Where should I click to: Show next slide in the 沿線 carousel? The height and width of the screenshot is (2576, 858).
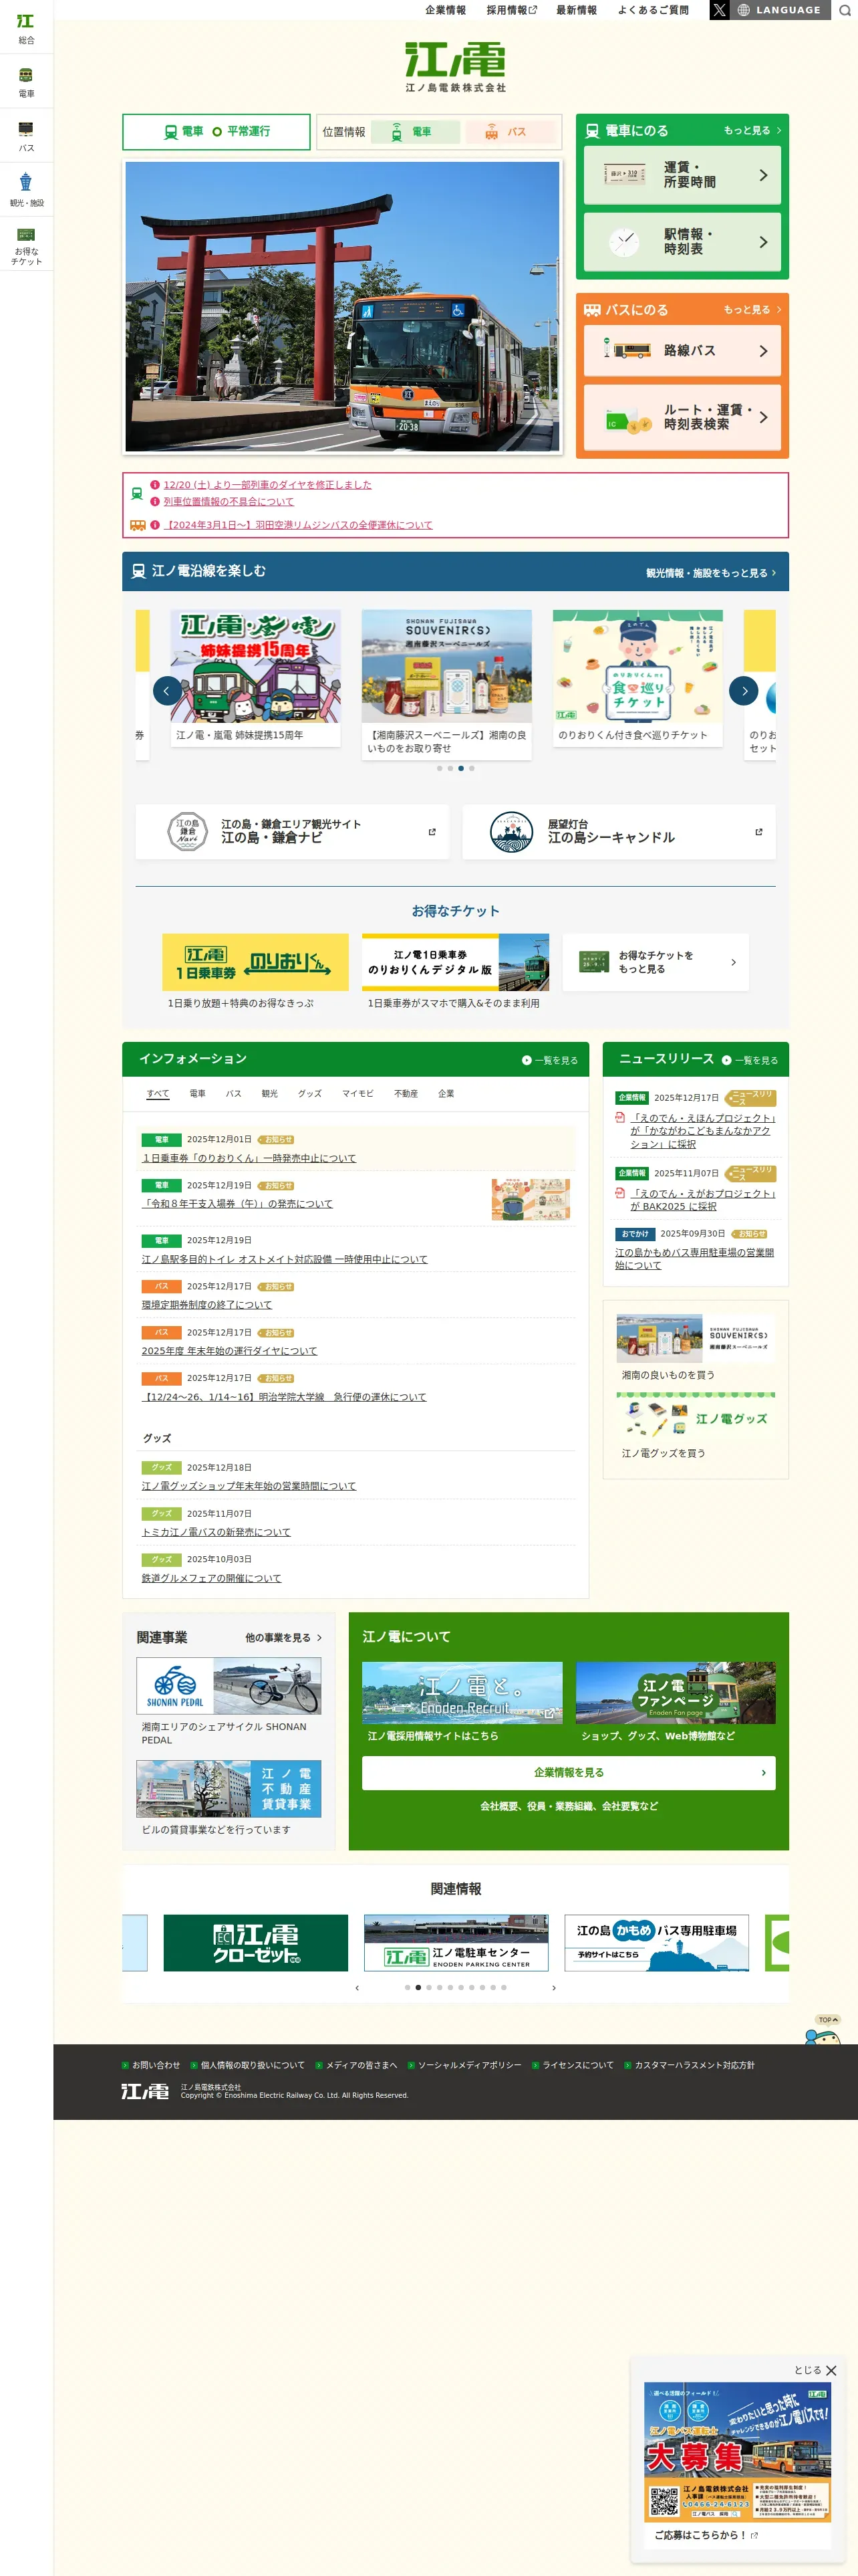(x=743, y=690)
